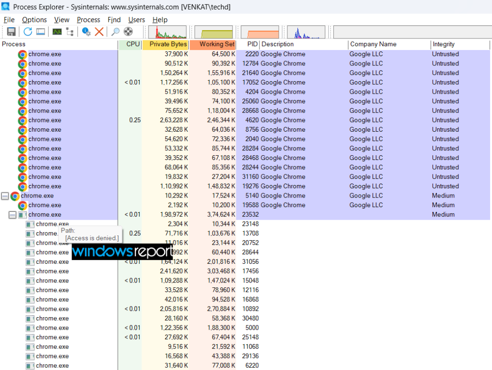
Task: Open the Options menu
Action: point(34,20)
